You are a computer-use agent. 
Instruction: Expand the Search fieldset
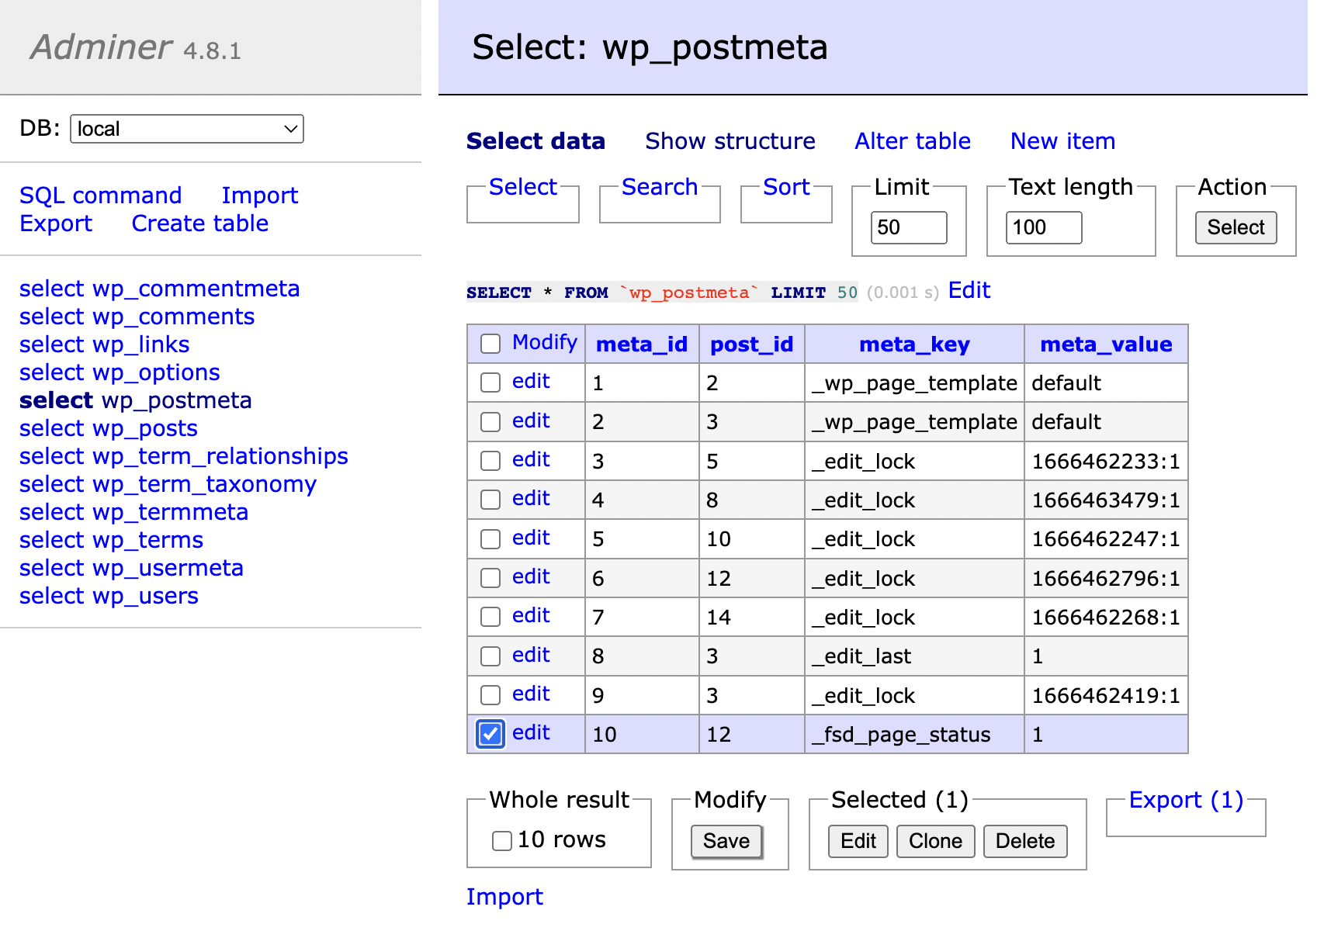pyautogui.click(x=659, y=187)
